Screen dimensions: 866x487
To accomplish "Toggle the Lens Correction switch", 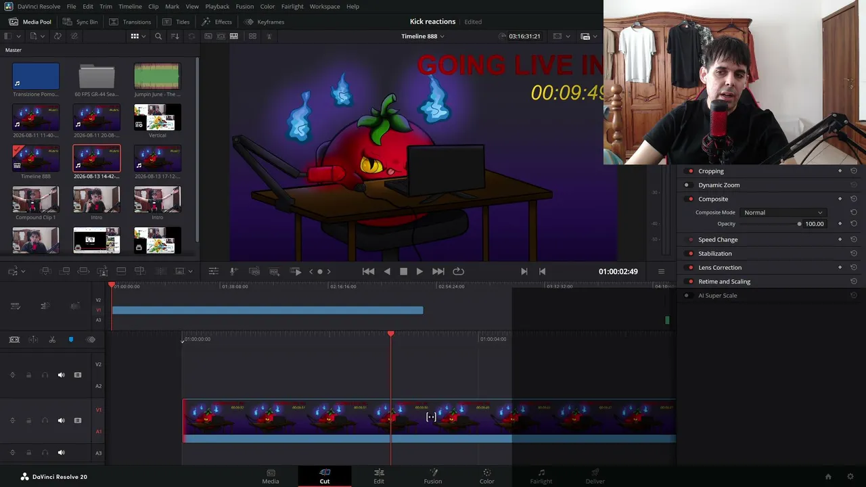I will pos(690,267).
